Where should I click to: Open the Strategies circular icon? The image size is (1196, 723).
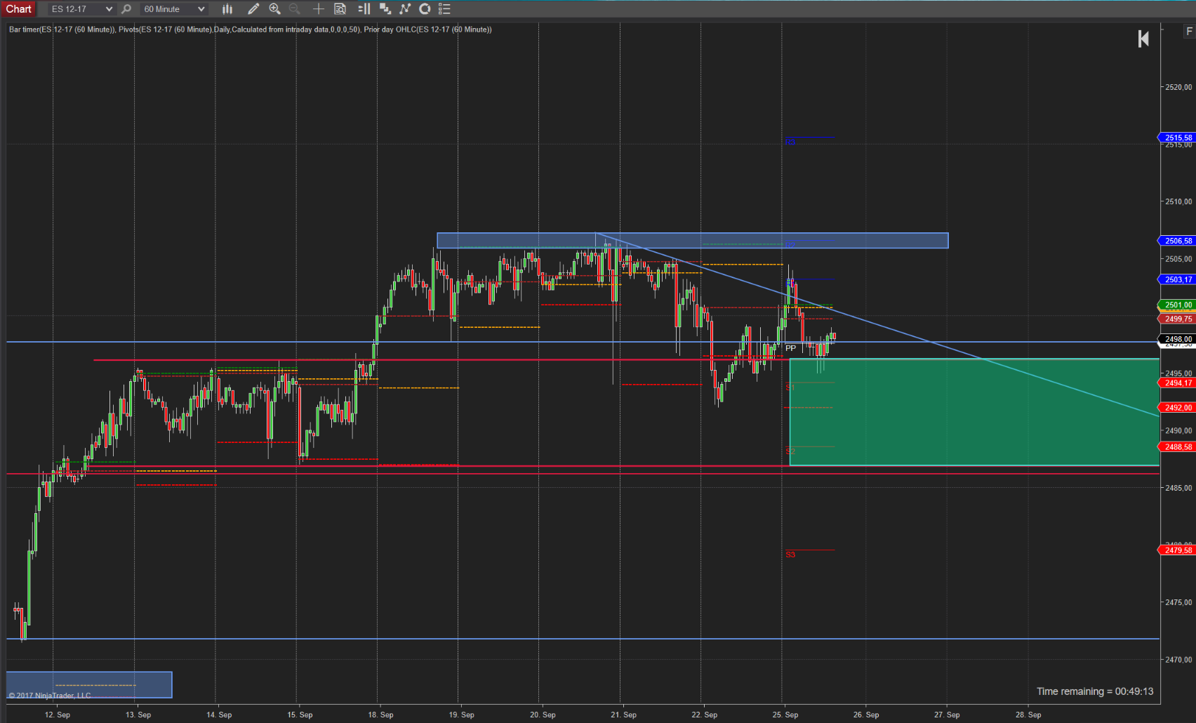425,9
